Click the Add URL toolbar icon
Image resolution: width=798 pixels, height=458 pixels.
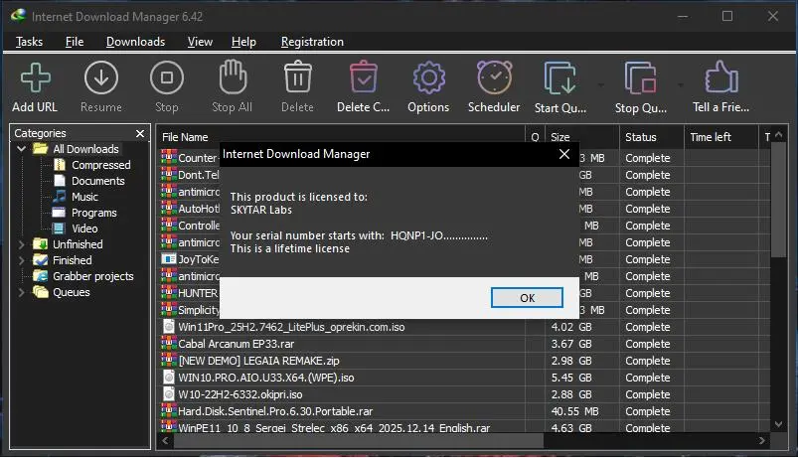point(35,77)
